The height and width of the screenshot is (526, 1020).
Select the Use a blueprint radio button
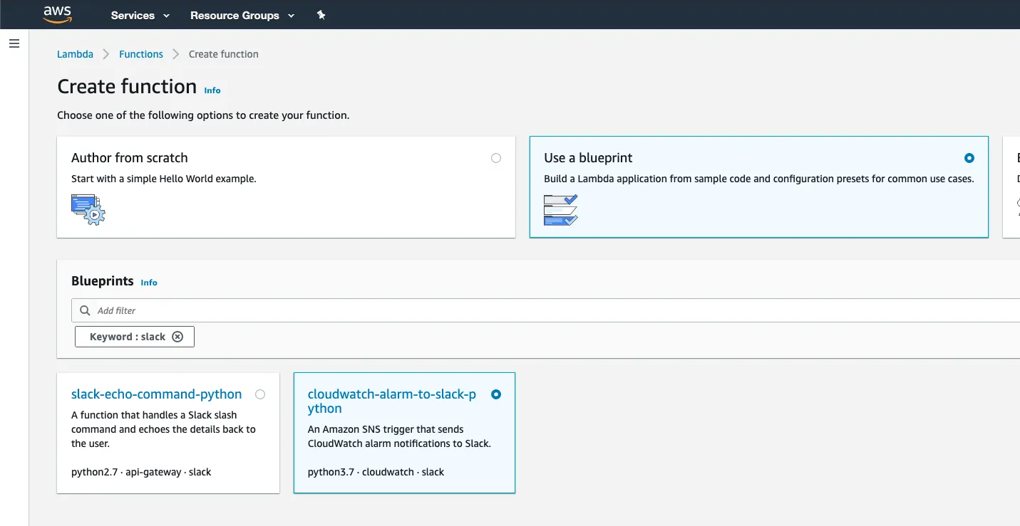coord(969,158)
